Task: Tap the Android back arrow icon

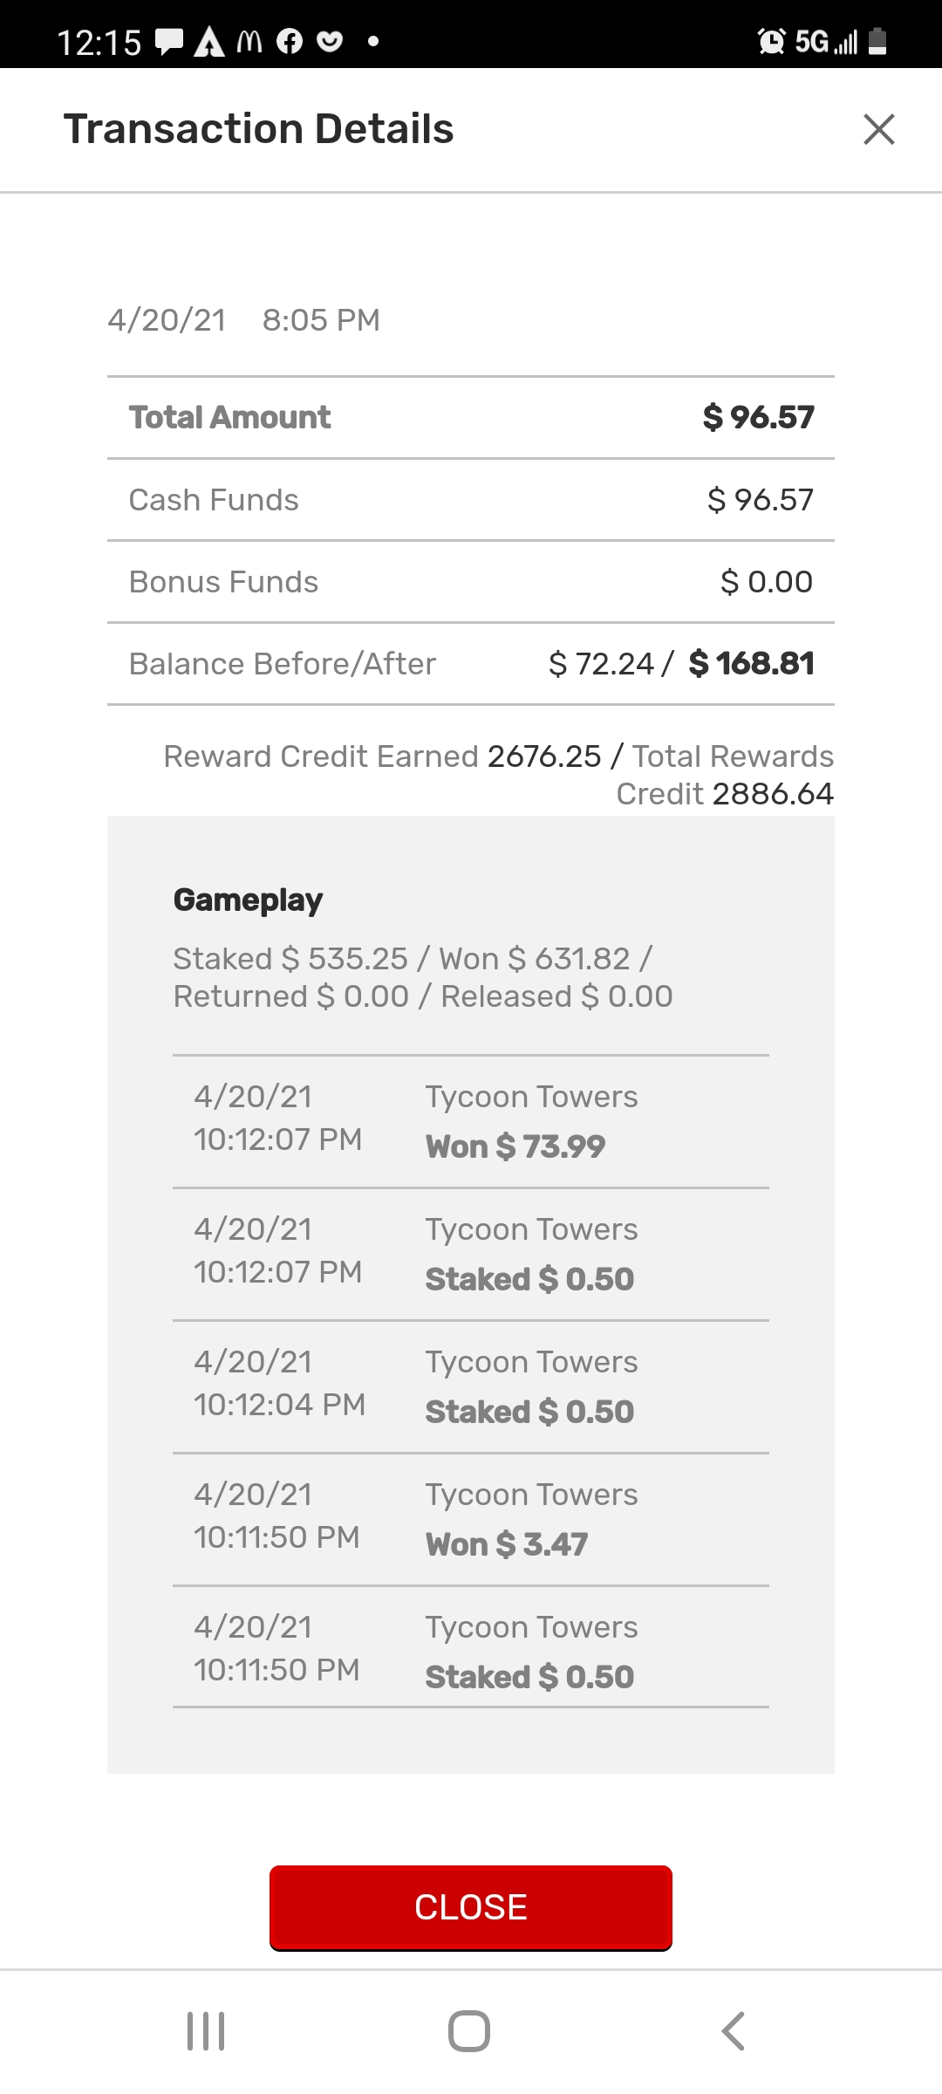Action: click(734, 2030)
